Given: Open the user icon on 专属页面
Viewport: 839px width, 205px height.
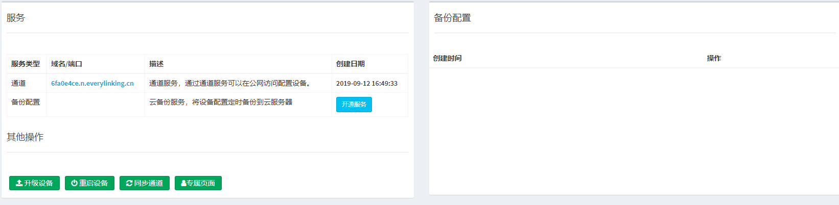Looking at the screenshot, I should 183,183.
